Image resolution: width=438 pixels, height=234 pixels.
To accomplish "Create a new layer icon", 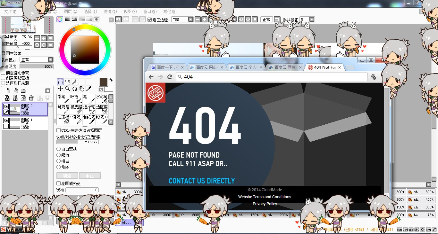I will pyautogui.click(x=7, y=91).
